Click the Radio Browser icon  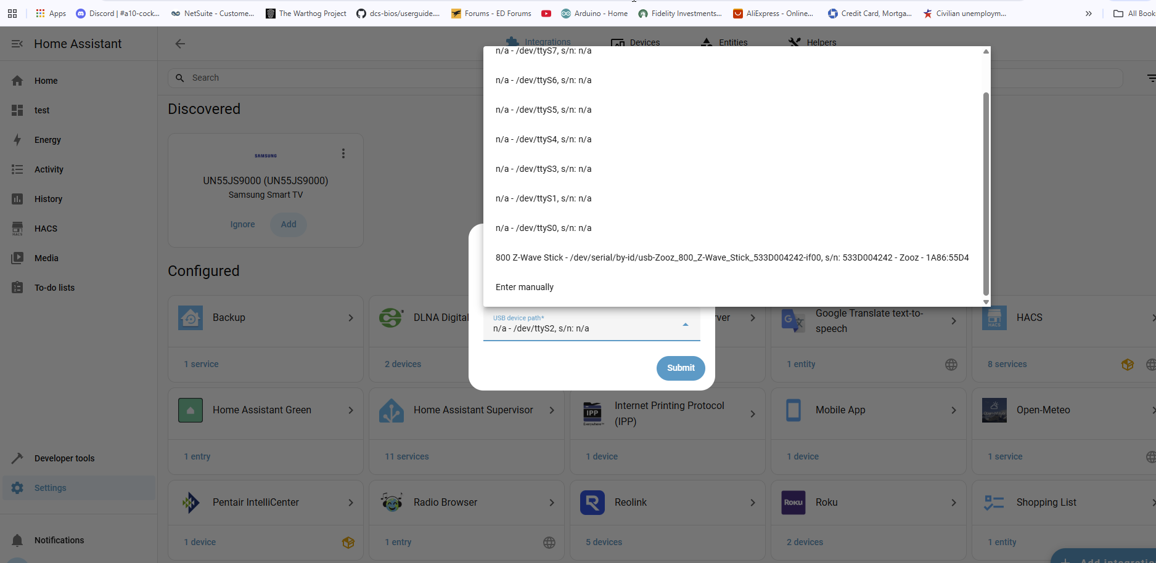click(x=391, y=503)
